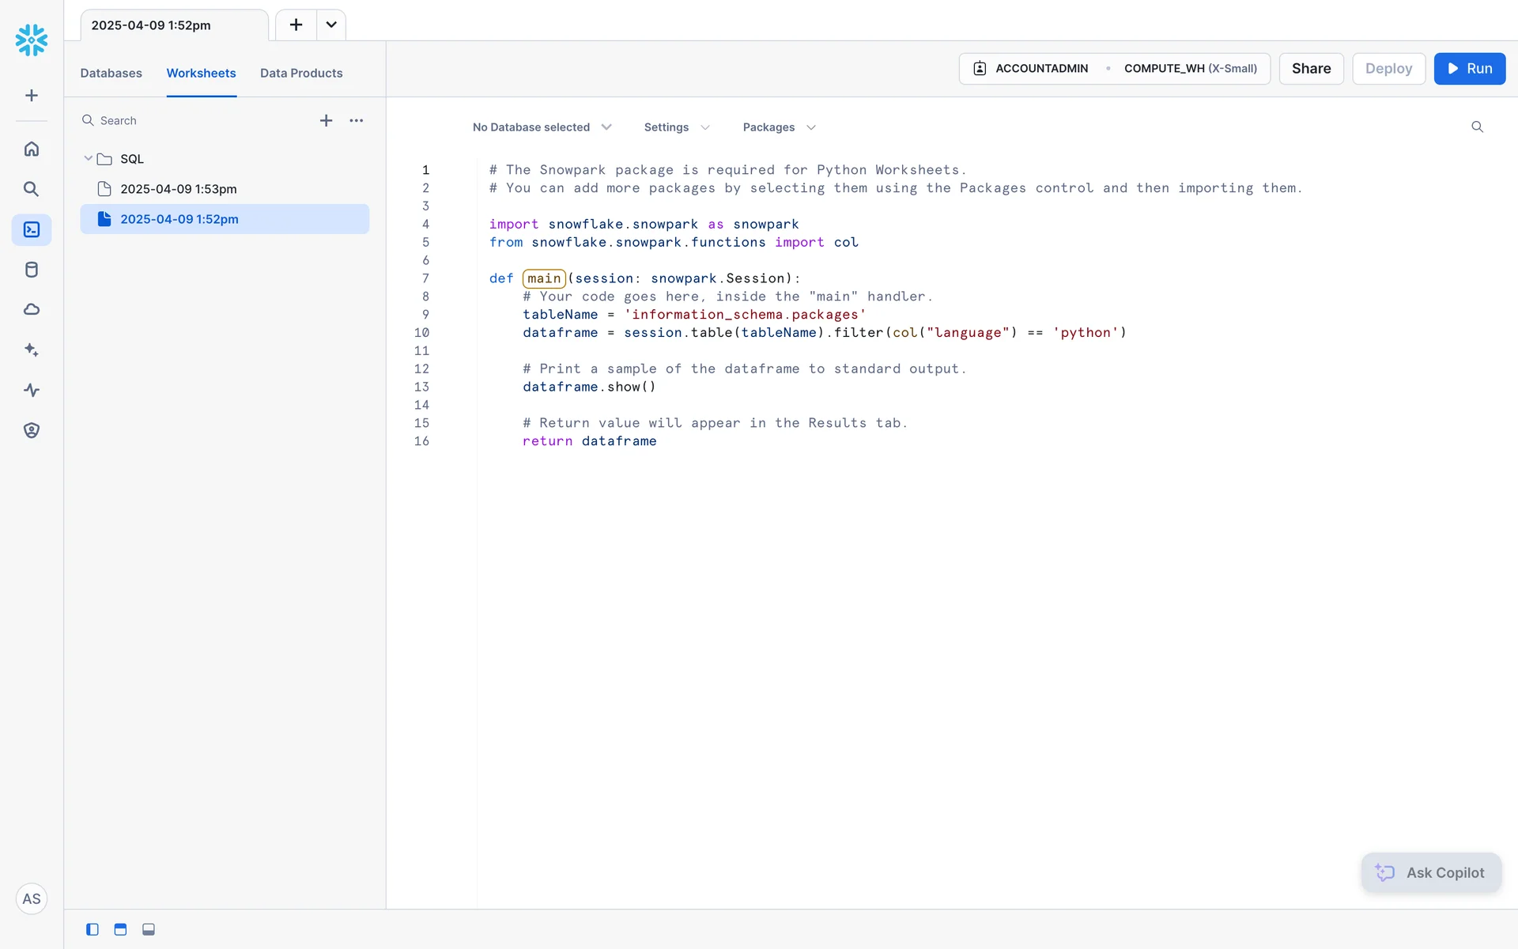Image resolution: width=1518 pixels, height=949 pixels.
Task: Open Projects worksheets icon in sidebar
Action: [x=32, y=229]
